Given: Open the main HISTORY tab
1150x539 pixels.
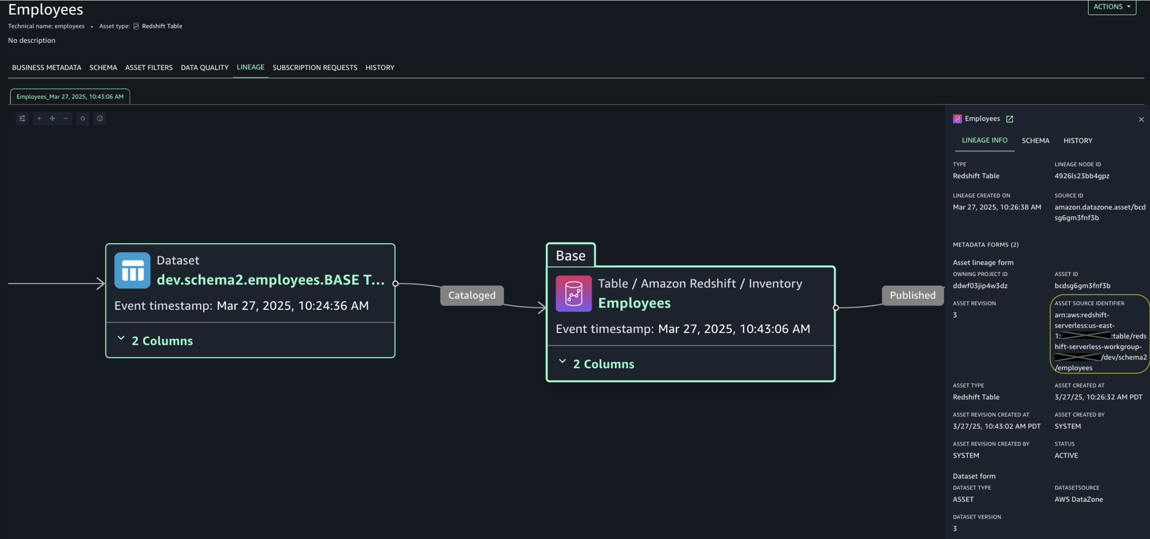Looking at the screenshot, I should point(380,68).
